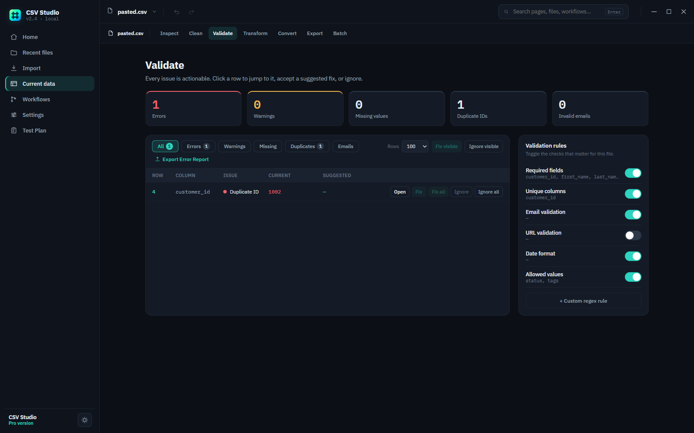Filter issues by Warnings
This screenshot has width=694, height=433.
pyautogui.click(x=235, y=146)
